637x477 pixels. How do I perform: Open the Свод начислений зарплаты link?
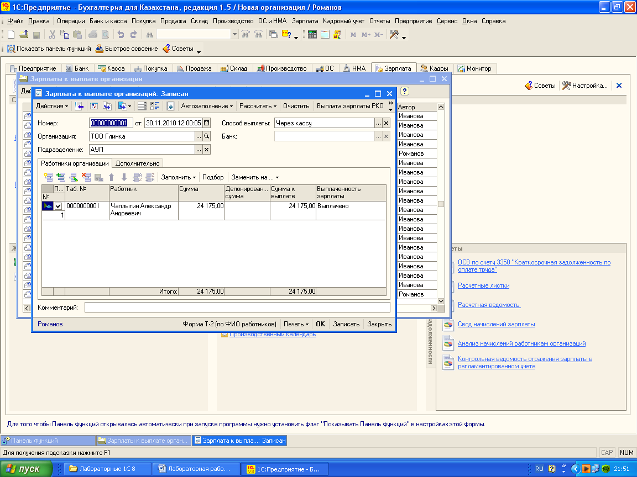(x=496, y=324)
